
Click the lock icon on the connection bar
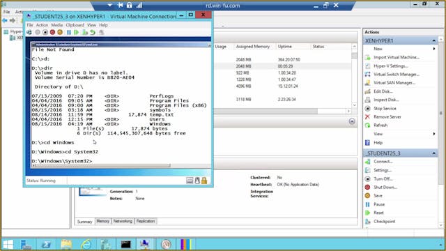coord(130,6)
